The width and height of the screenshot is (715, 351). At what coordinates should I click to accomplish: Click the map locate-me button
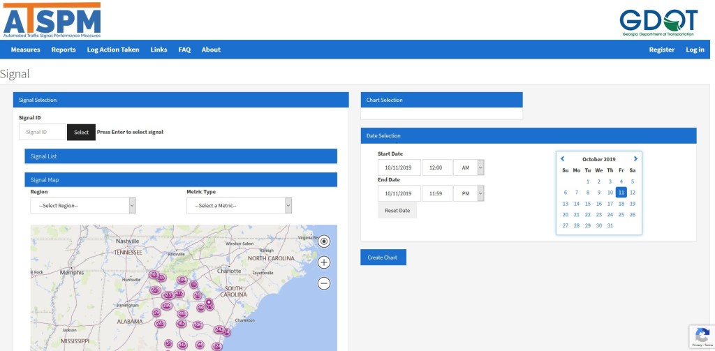point(324,241)
